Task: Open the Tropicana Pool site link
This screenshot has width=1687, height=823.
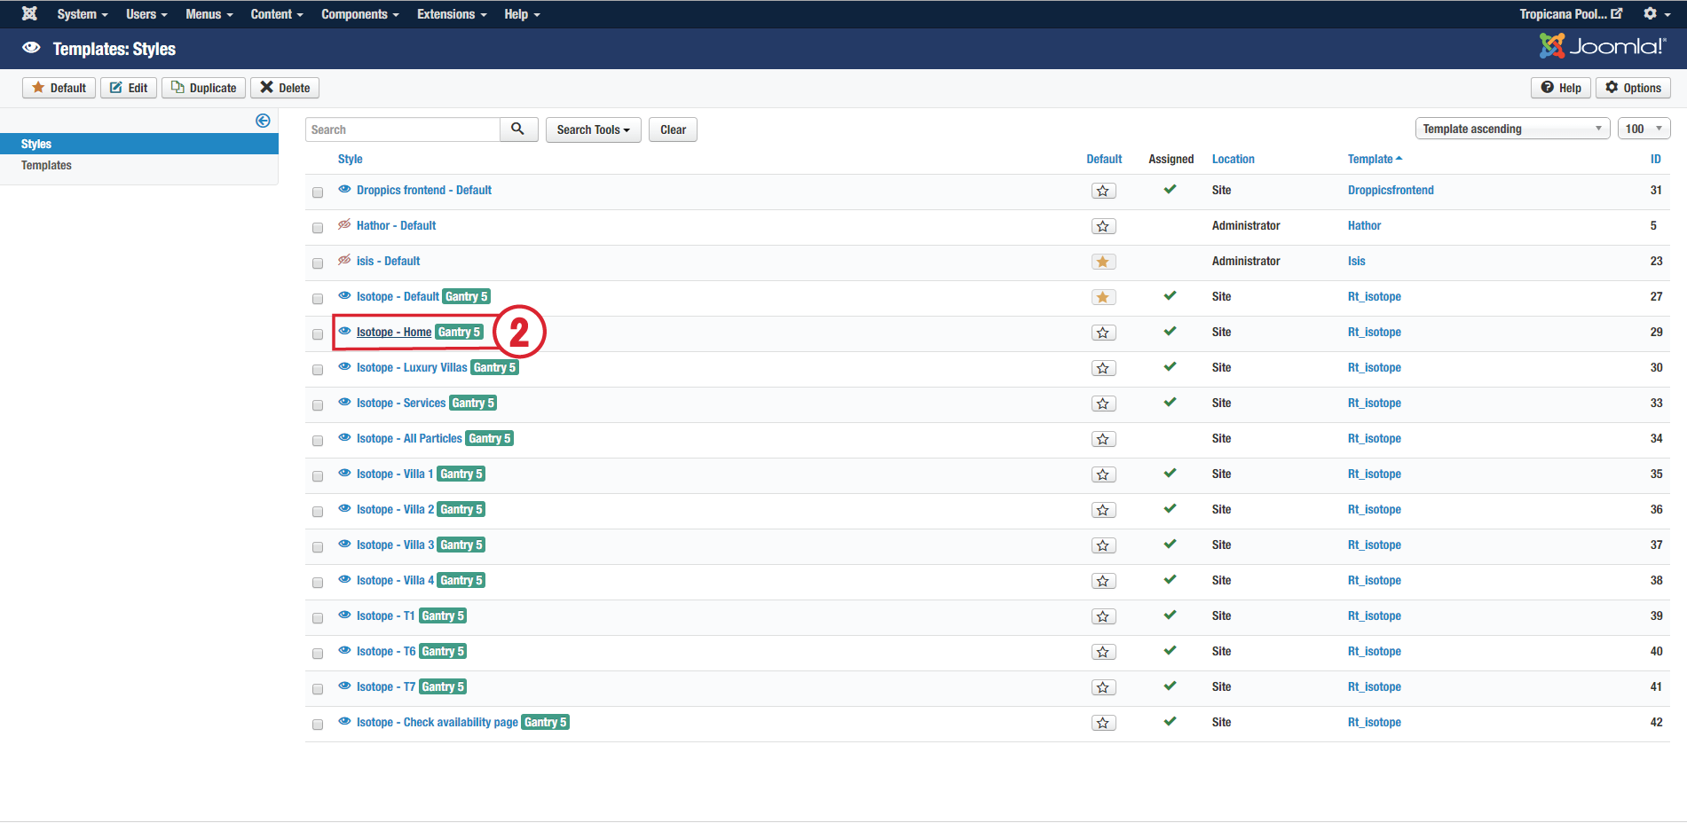Action: (x=1571, y=14)
